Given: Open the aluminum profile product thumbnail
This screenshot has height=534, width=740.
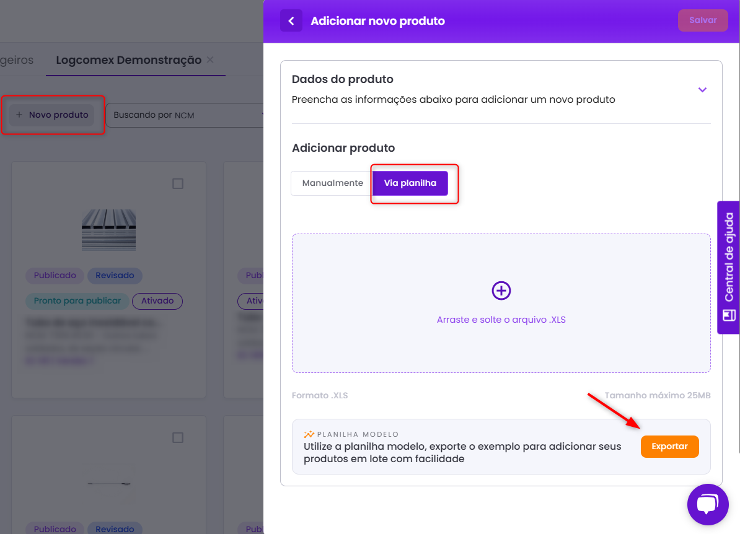Looking at the screenshot, I should (x=108, y=230).
